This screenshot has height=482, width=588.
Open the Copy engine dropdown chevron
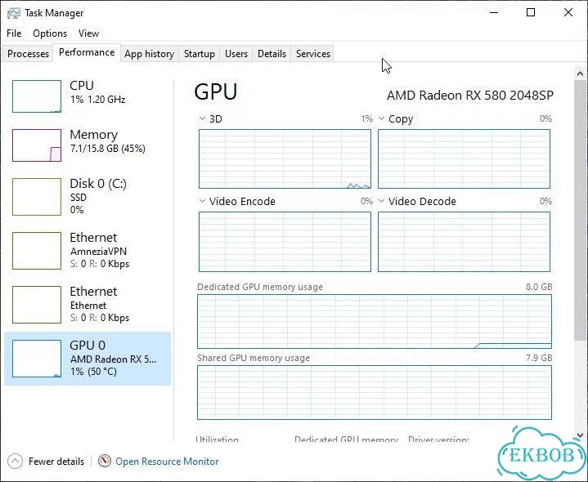coord(381,118)
